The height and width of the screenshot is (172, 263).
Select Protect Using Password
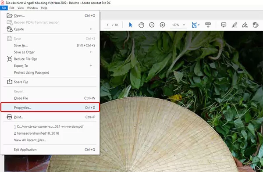point(50,72)
